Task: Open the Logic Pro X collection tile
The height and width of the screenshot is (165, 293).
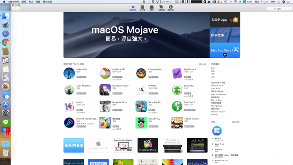Action: [197, 145]
